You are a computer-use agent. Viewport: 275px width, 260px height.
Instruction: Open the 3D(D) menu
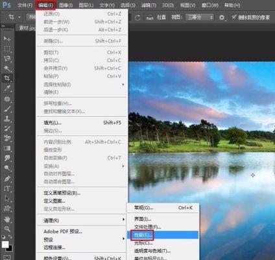point(168,5)
